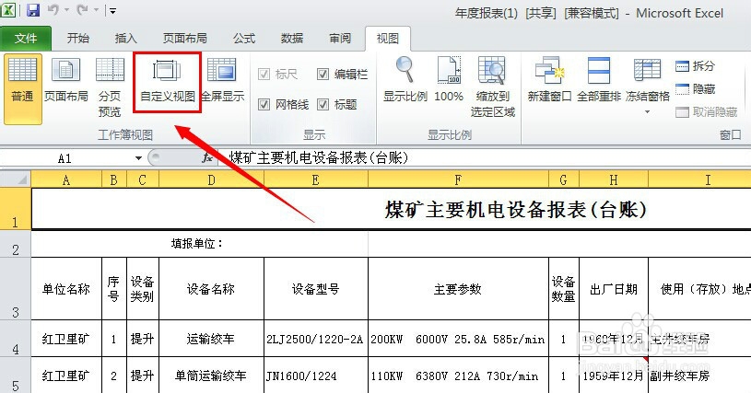Click the 出厂日期 header cell
This screenshot has height=393, width=751.
click(x=614, y=289)
